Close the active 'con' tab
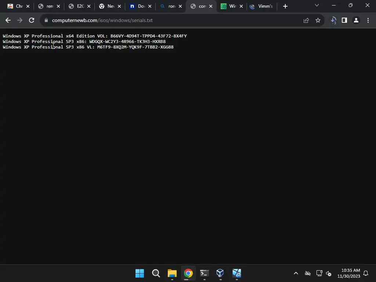 click(x=211, y=6)
